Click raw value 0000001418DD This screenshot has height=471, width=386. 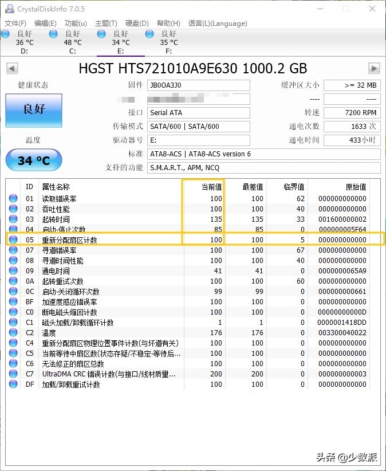click(342, 323)
